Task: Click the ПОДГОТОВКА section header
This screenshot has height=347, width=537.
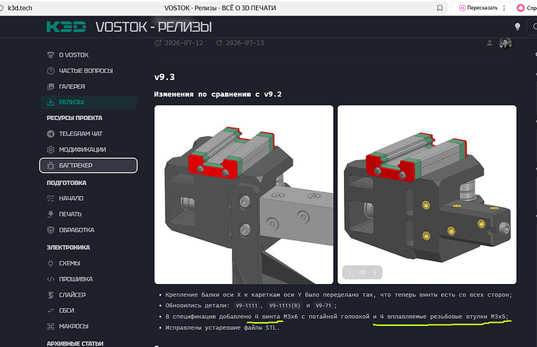Action: (x=66, y=183)
